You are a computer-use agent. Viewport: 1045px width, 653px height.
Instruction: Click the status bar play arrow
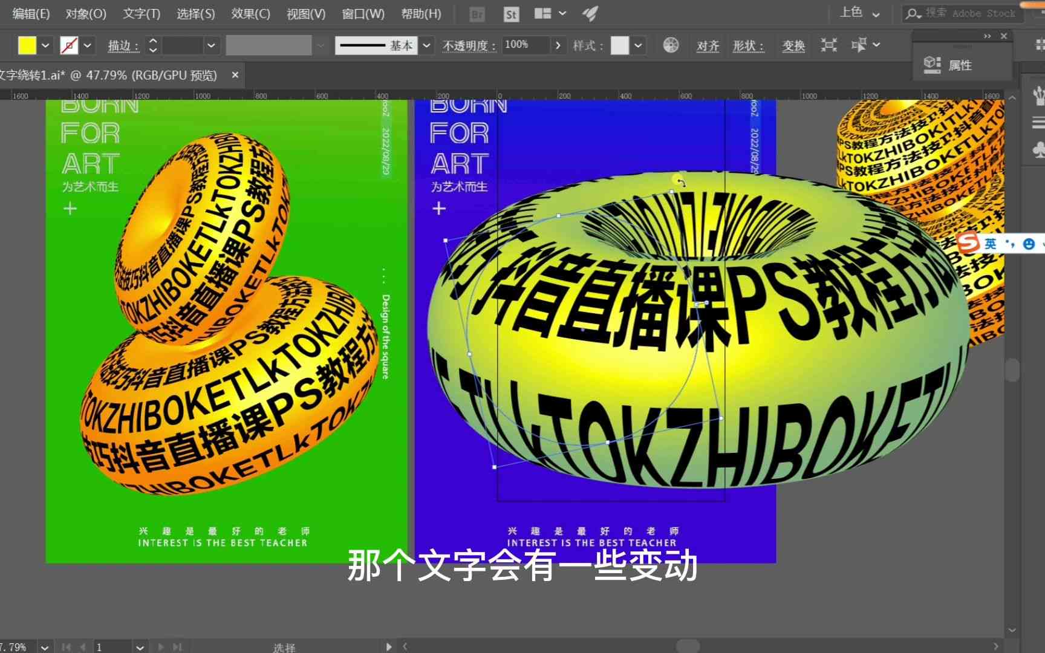[x=389, y=646]
